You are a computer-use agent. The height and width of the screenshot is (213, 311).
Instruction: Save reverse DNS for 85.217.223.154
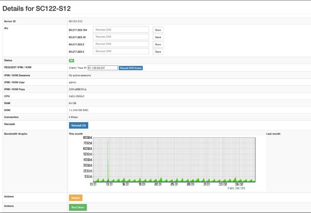(158, 30)
